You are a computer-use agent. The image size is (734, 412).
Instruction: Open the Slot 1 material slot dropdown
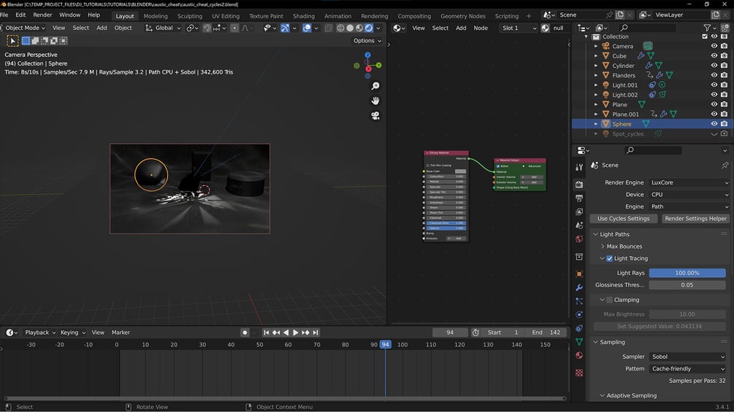tap(519, 28)
